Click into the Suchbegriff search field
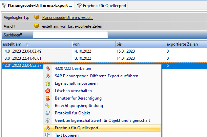 pos(70,35)
